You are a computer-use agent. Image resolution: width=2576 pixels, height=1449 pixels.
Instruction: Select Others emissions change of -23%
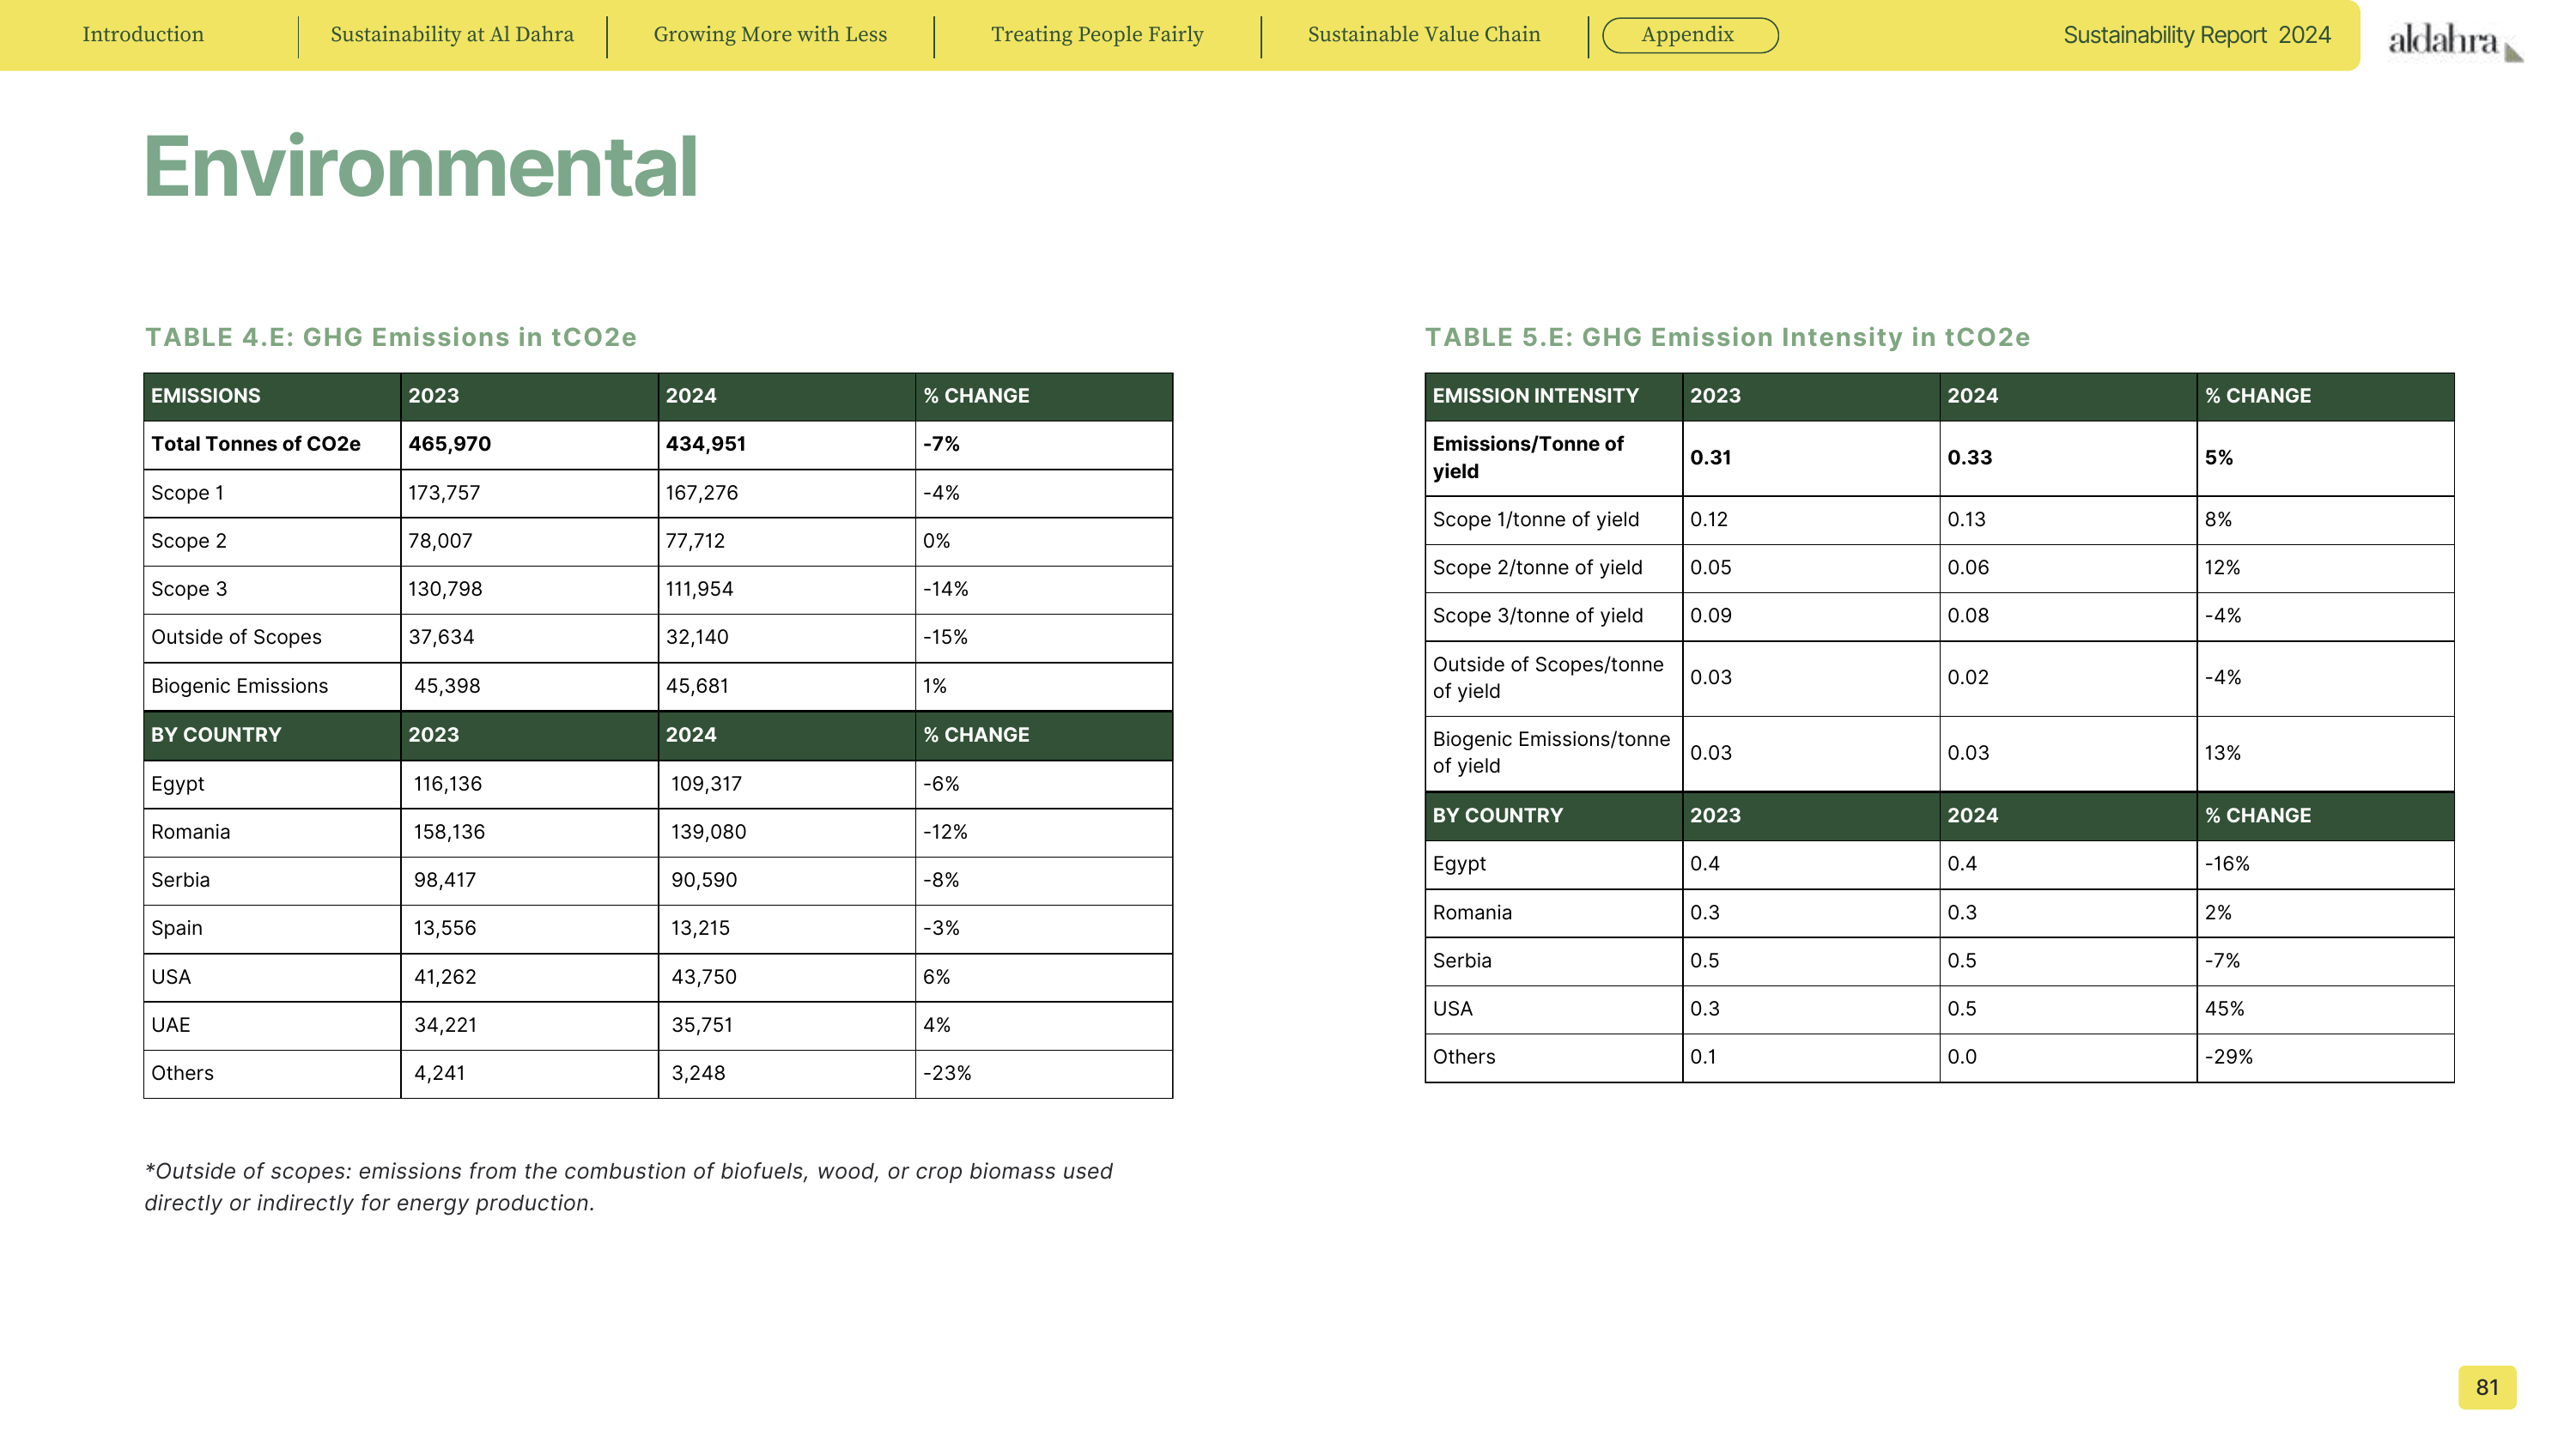coord(947,1073)
